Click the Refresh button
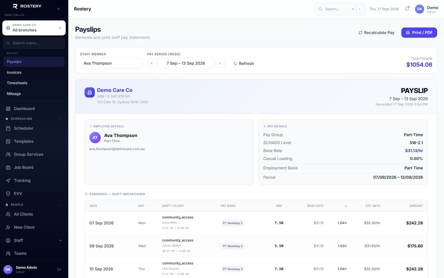 pos(244,63)
